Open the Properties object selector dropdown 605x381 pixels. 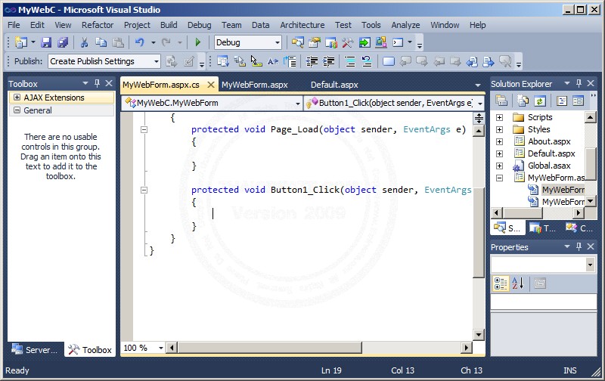(x=590, y=265)
